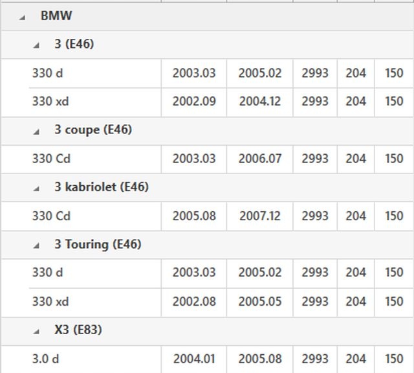This screenshot has width=414, height=373.
Task: Select the 3.0 d model row
Action: coord(46,359)
